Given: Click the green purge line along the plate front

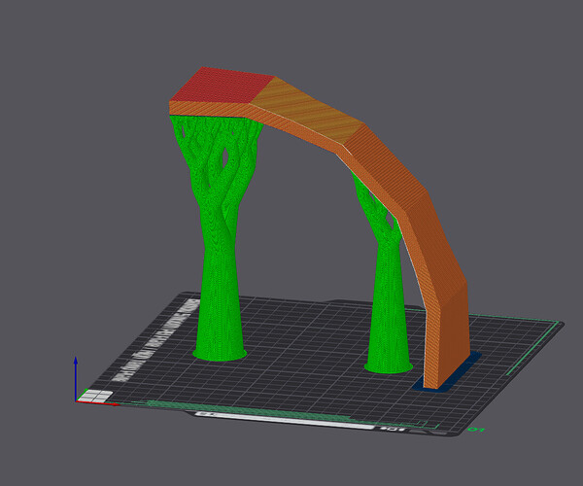Looking at the screenshot, I should (283, 413).
